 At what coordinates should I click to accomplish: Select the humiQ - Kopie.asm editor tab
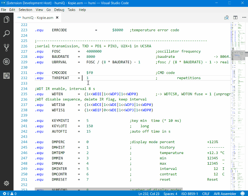point(37,18)
